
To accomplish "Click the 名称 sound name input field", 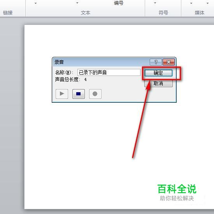I will [109, 72].
